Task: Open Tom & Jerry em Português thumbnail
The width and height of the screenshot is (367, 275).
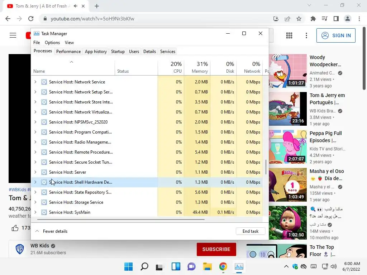Action: tap(288, 109)
